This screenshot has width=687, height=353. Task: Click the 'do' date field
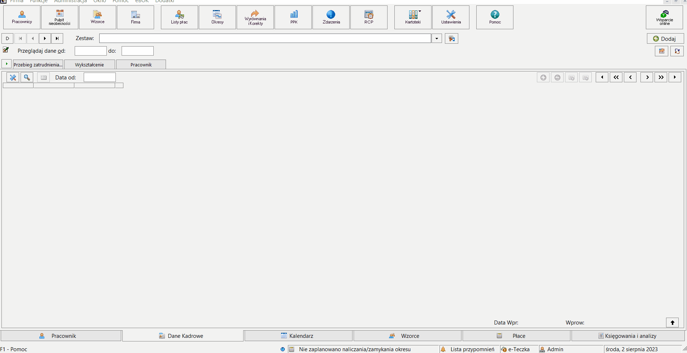click(x=137, y=51)
